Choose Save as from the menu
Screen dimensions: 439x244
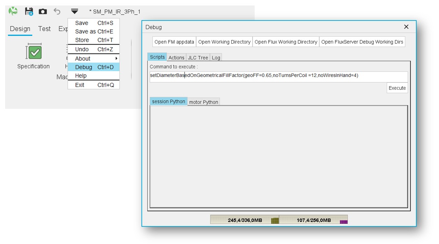click(93, 32)
